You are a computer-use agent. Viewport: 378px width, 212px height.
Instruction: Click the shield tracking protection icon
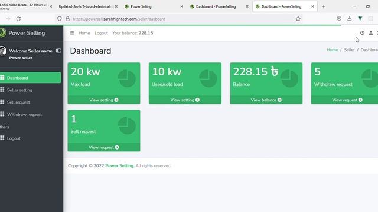[x=59, y=19]
